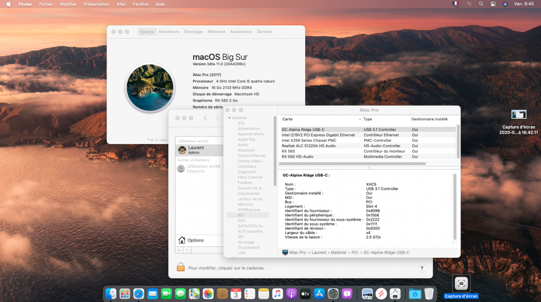The width and height of the screenshot is (541, 302).
Task: Click the French flag input source icon
Action: click(456, 4)
